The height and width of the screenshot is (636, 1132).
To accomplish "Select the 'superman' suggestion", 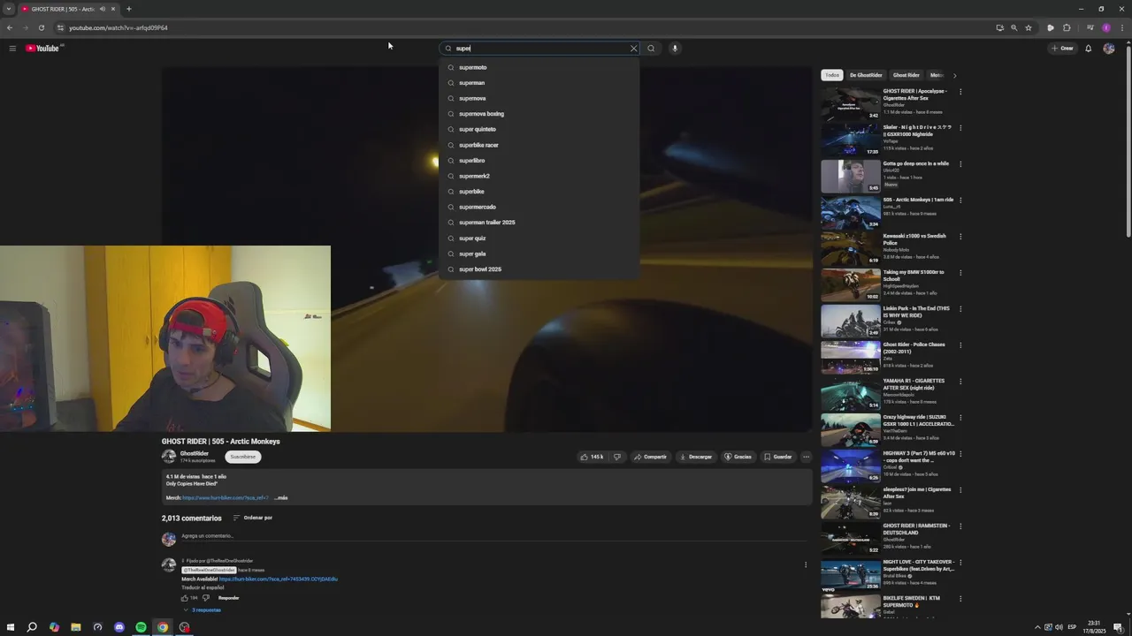I will [x=539, y=83].
